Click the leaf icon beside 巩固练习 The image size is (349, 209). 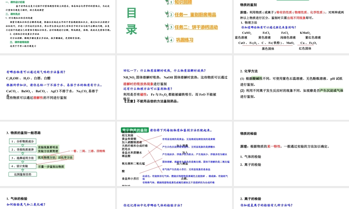(166, 39)
